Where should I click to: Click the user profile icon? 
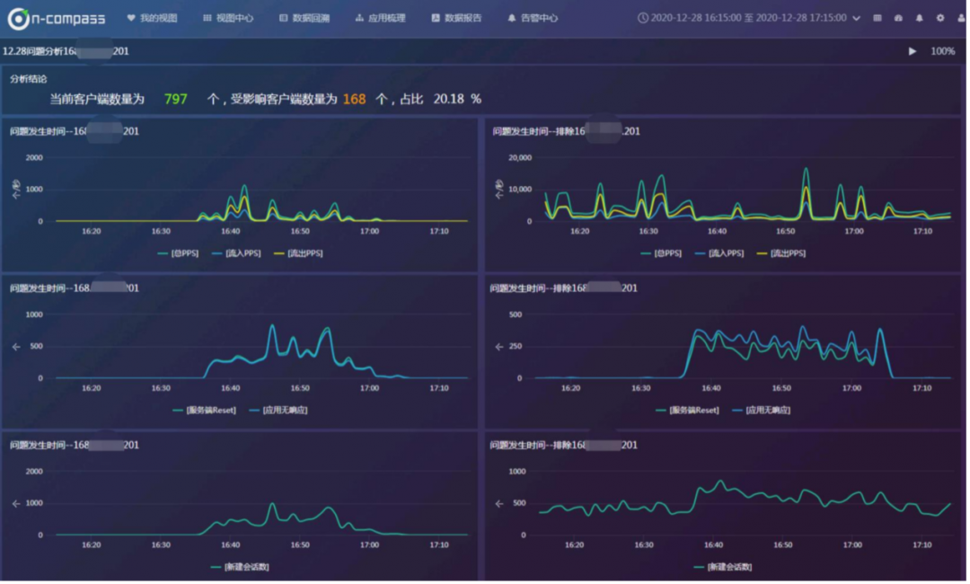click(960, 18)
